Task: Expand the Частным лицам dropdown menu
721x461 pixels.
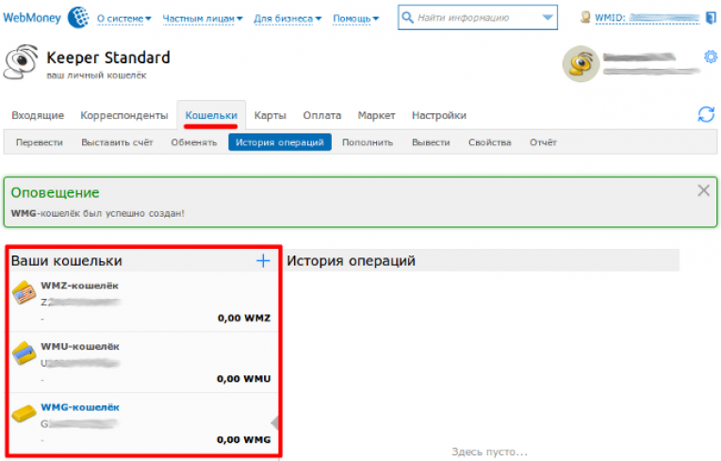Action: [x=203, y=19]
